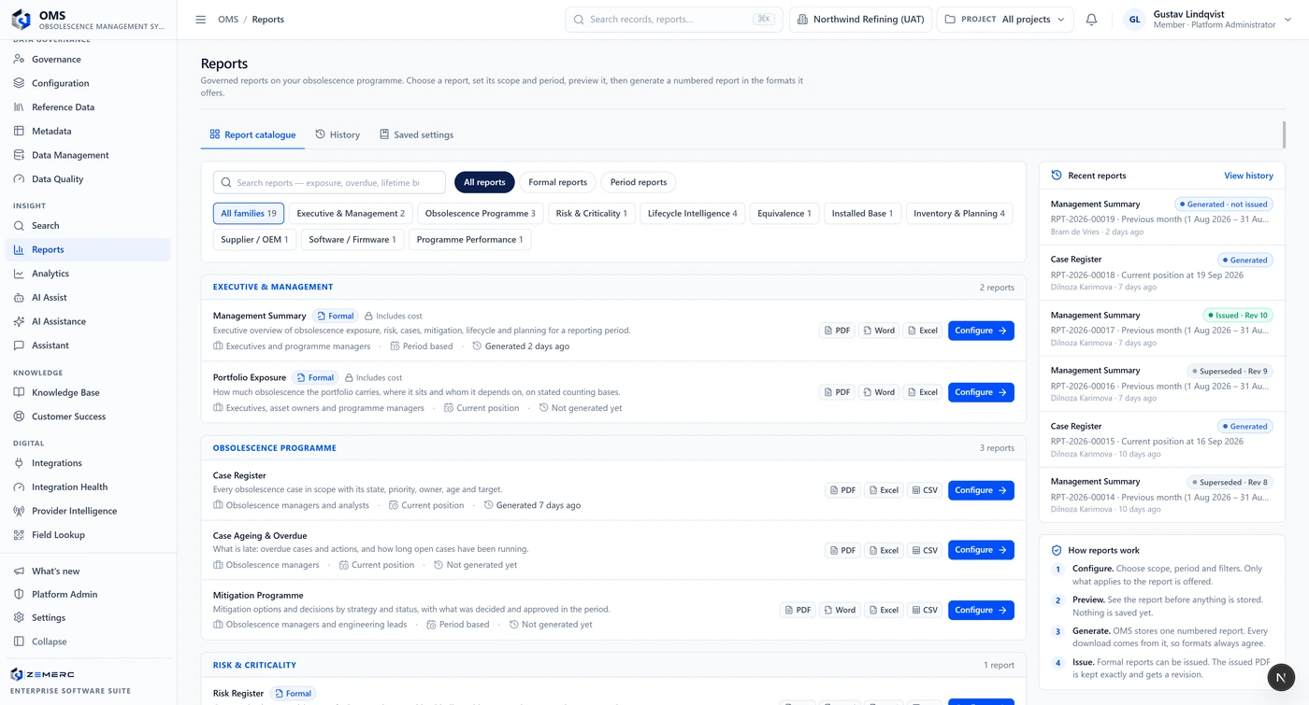Configure the Management Summary report

click(x=981, y=331)
